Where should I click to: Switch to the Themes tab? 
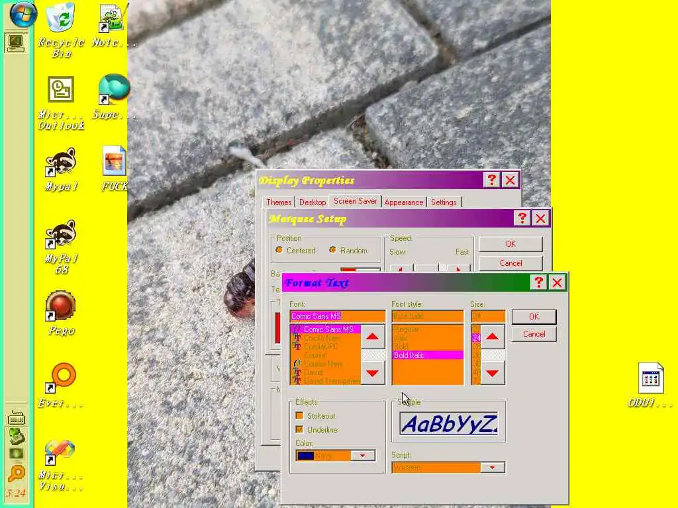coord(279,202)
